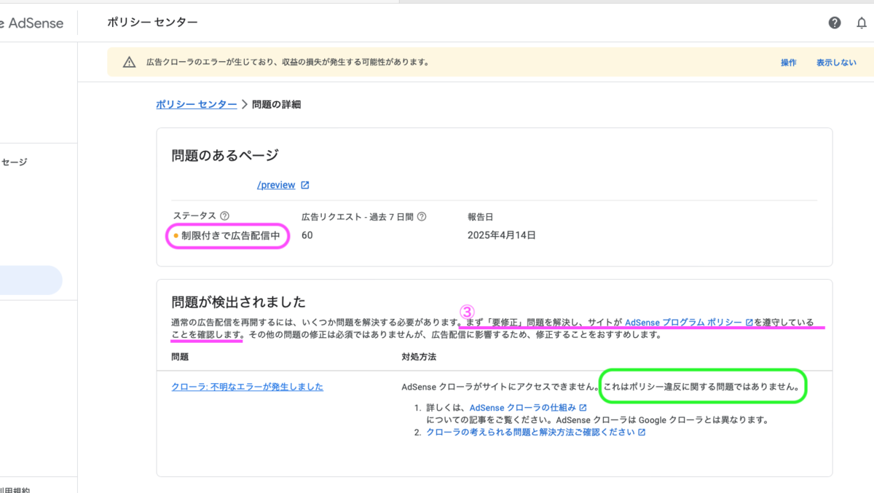The height and width of the screenshot is (493, 874).
Task: Click the 問題の詳細 breadcrumb text
Action: [x=276, y=104]
